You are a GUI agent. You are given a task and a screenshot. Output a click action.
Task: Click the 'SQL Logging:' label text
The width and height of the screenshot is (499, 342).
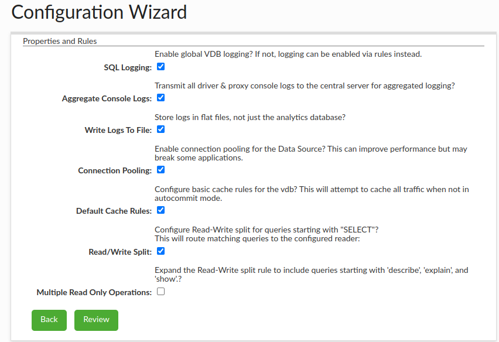128,68
